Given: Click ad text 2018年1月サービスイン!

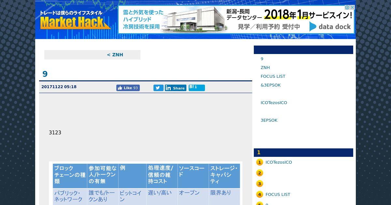Looking at the screenshot, I should (308, 14).
